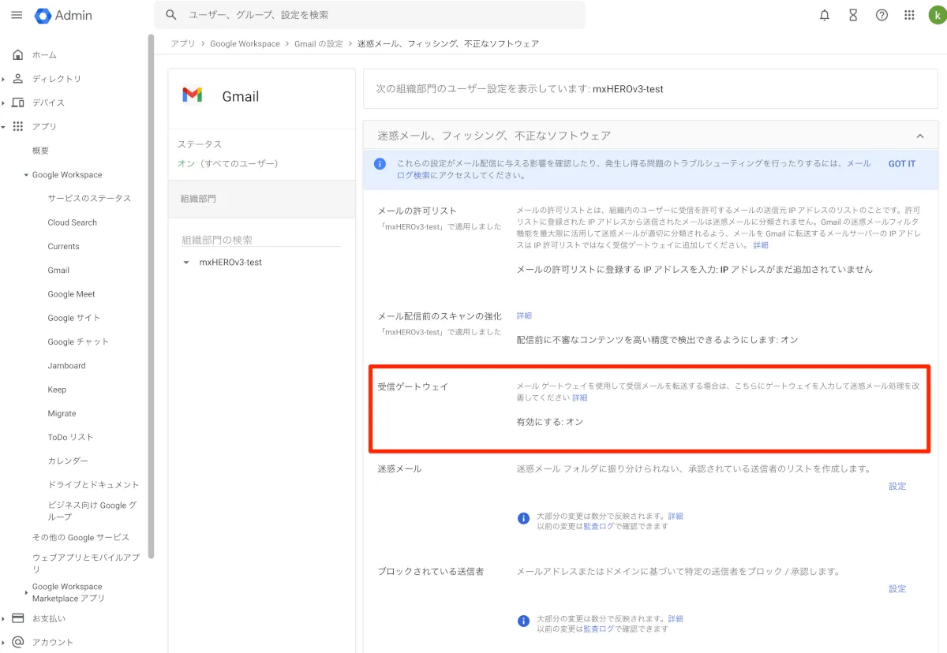
Task: Expand the デバイス sidebar arrow
Action: (x=4, y=103)
